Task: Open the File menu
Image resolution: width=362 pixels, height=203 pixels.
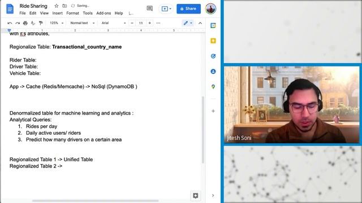Action: coord(23,13)
